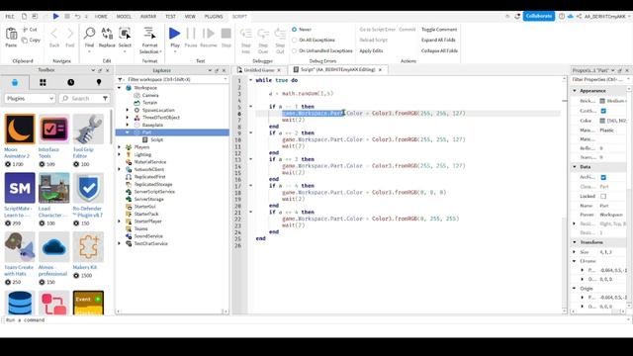The width and height of the screenshot is (633, 356).
Task: Open the Ro-Defender plugin shield thumbnail
Action: [x=88, y=188]
